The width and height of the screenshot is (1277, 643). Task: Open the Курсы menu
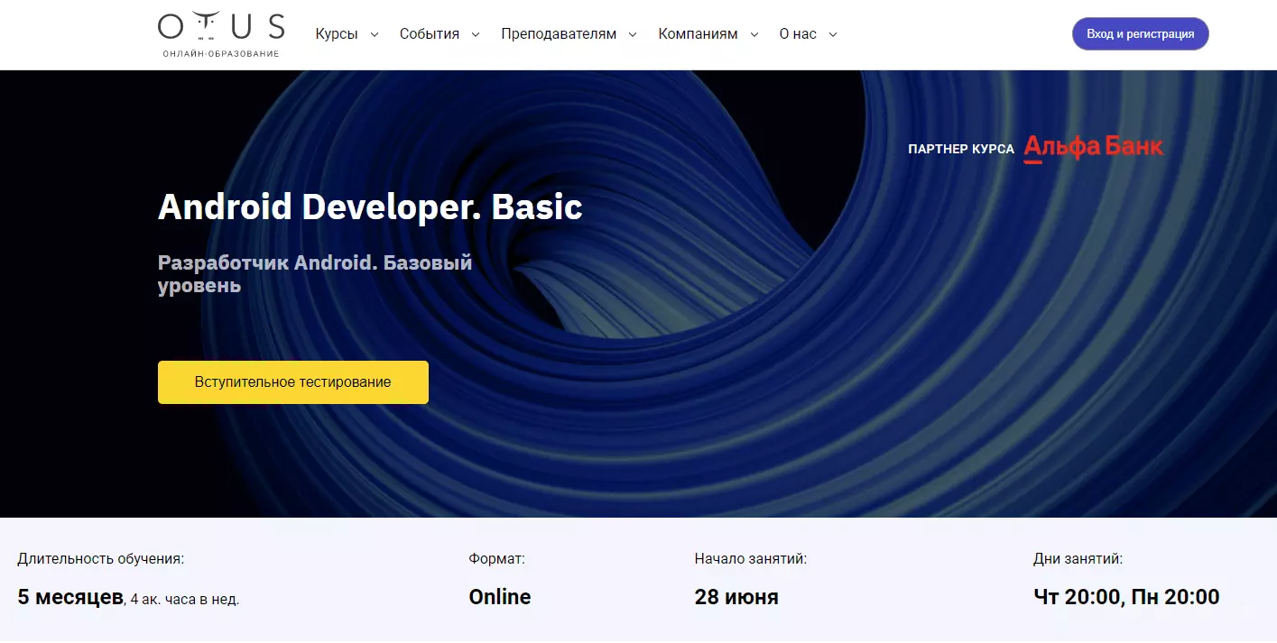337,34
